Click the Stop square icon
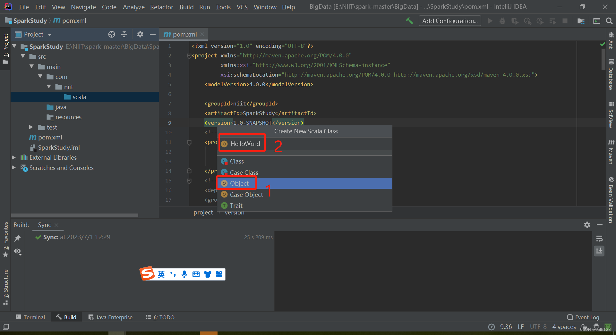The width and height of the screenshot is (616, 335). point(565,21)
